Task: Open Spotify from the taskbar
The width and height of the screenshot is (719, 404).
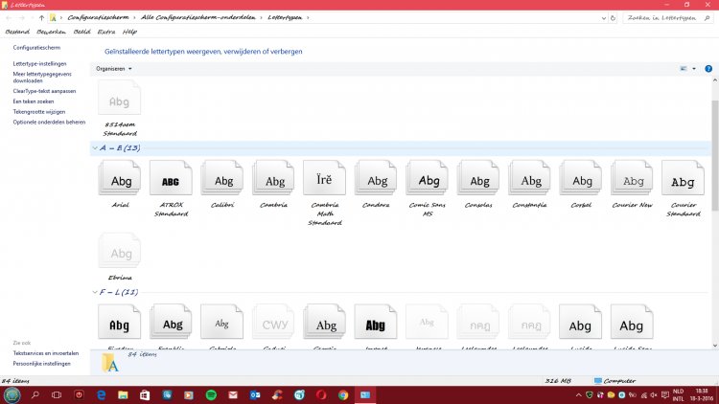Action: (x=212, y=394)
